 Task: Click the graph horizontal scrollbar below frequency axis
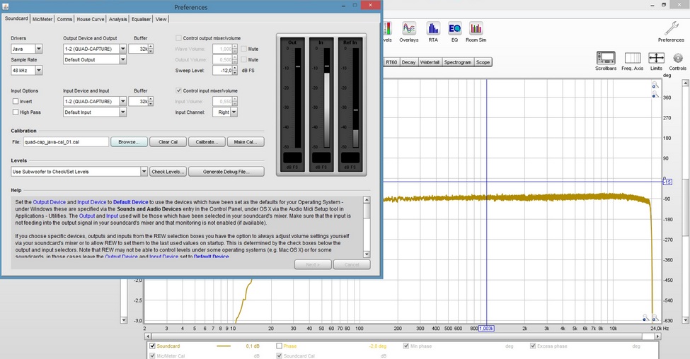(x=403, y=336)
